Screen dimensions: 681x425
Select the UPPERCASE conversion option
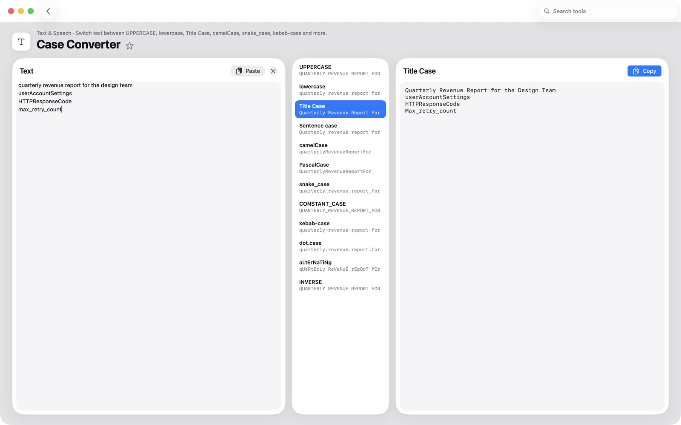point(340,70)
